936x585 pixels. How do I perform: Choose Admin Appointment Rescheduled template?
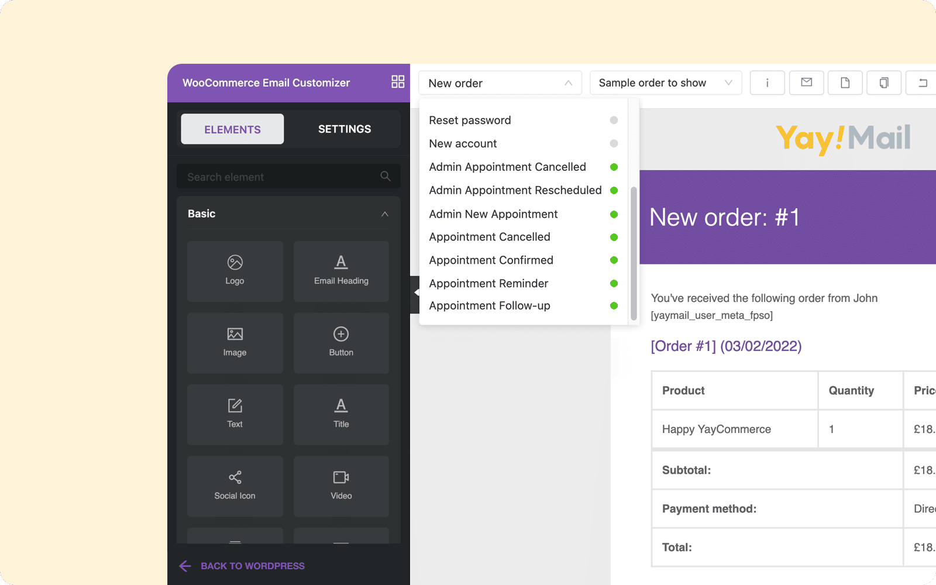pos(524,190)
